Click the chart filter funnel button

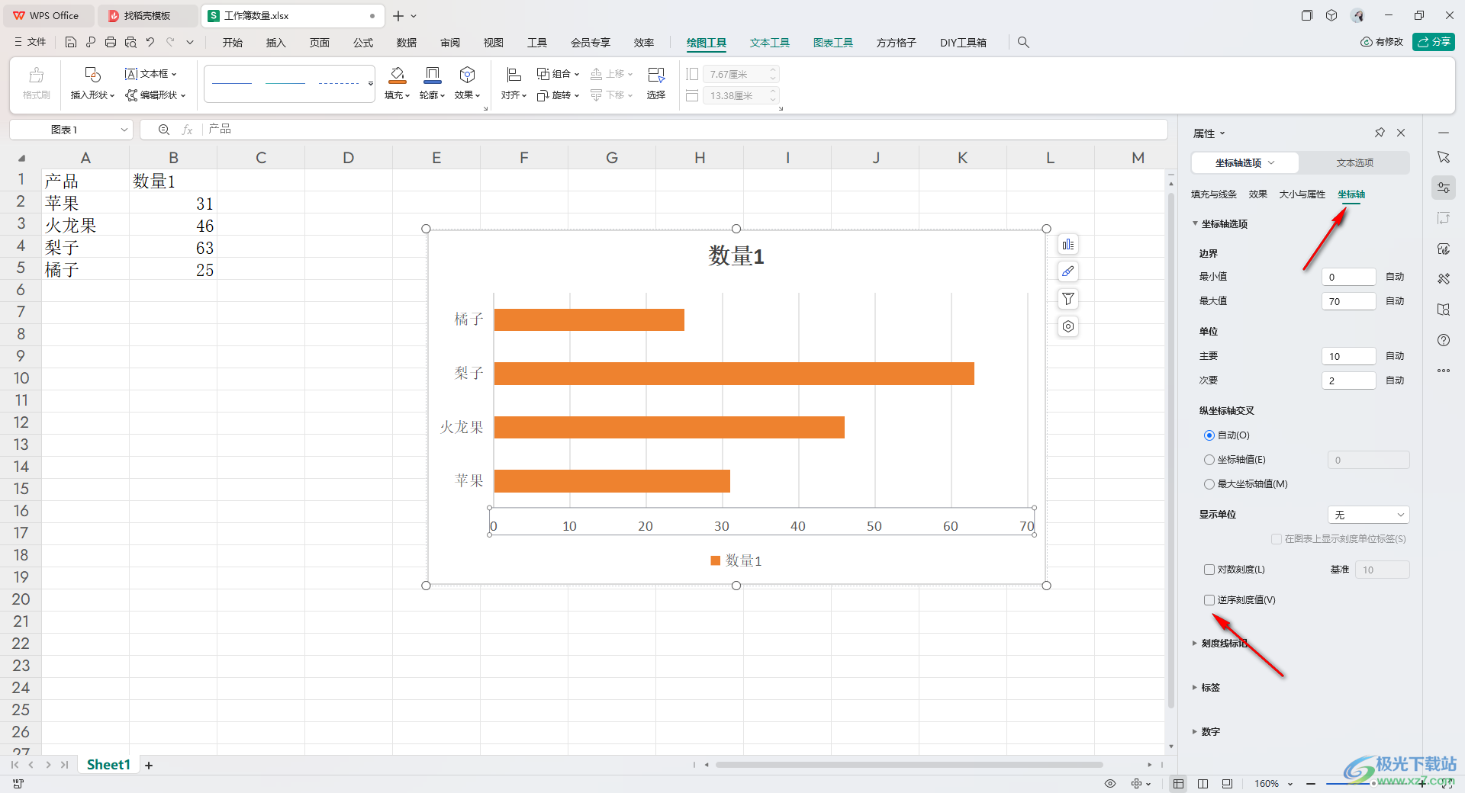point(1068,299)
